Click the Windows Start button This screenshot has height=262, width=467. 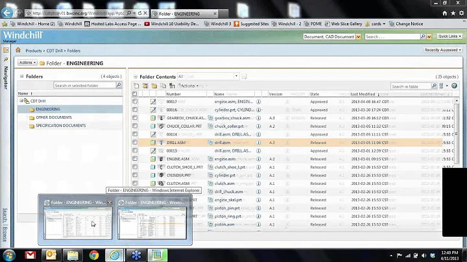click(x=9, y=256)
